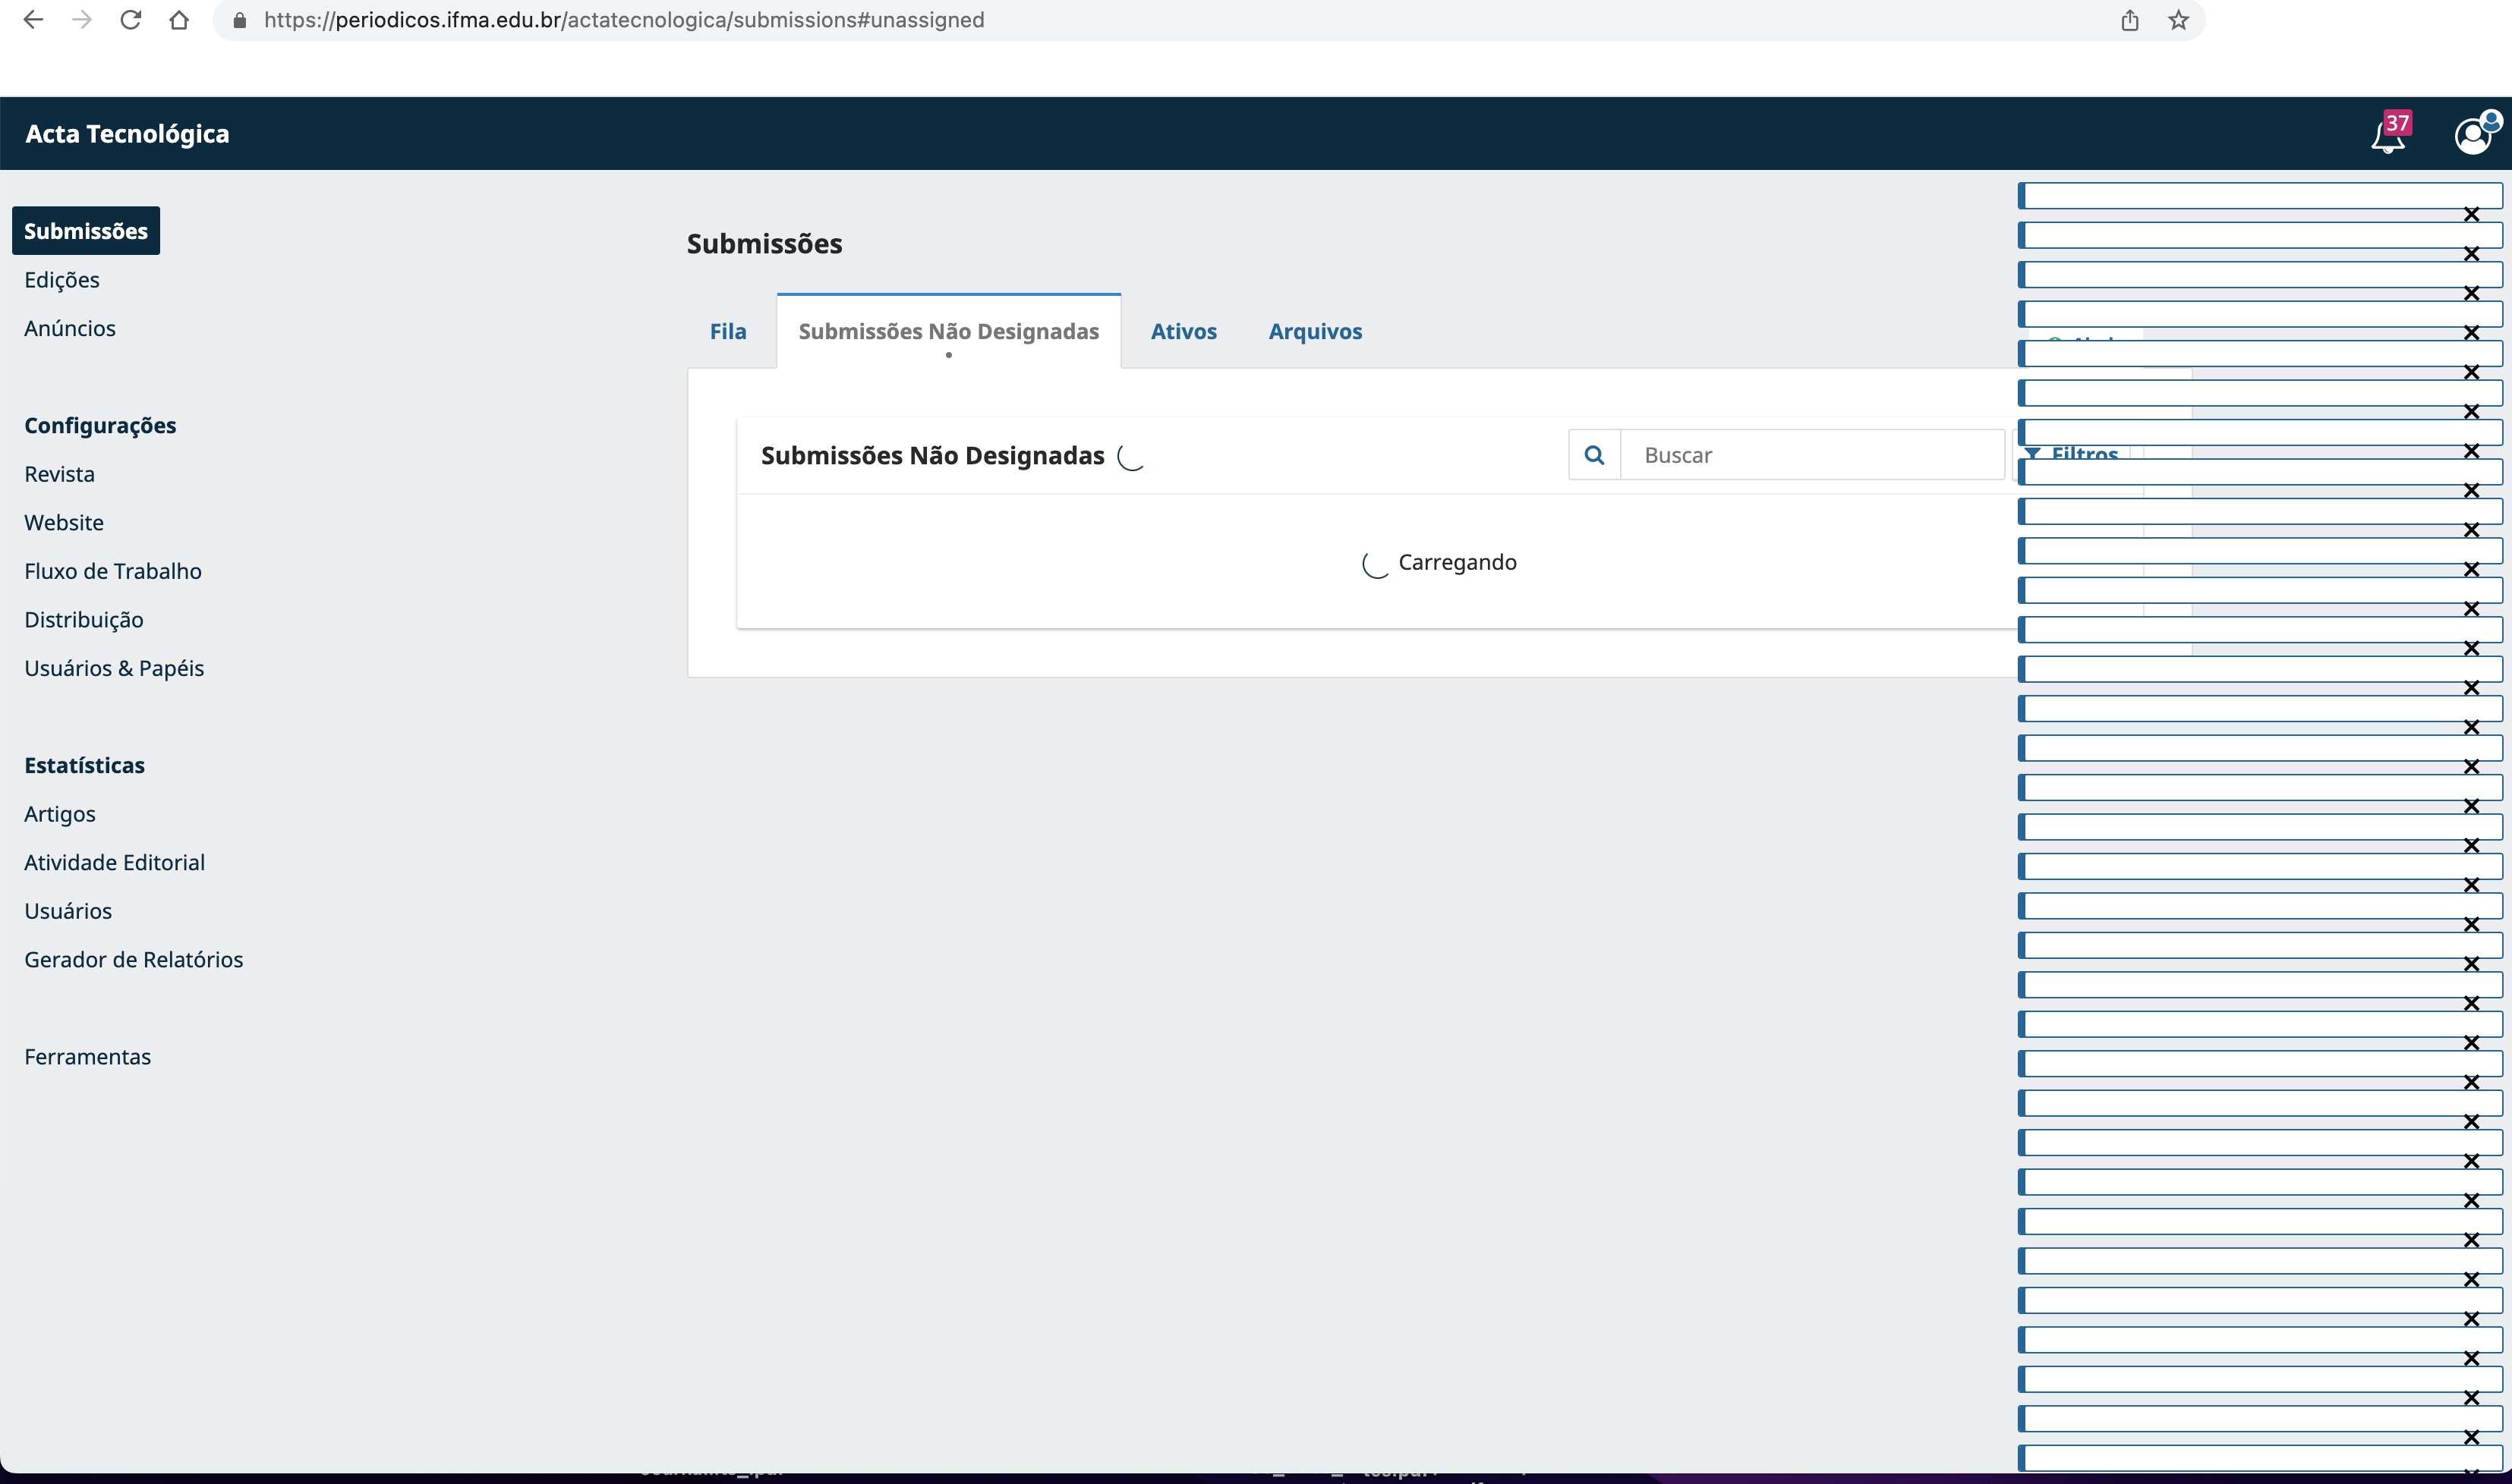Open Gerador de Relatórios
Screen dimensions: 2512x1484
click(x=134, y=959)
